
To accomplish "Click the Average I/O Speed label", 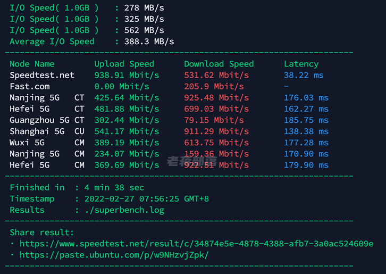I will (x=52, y=41).
